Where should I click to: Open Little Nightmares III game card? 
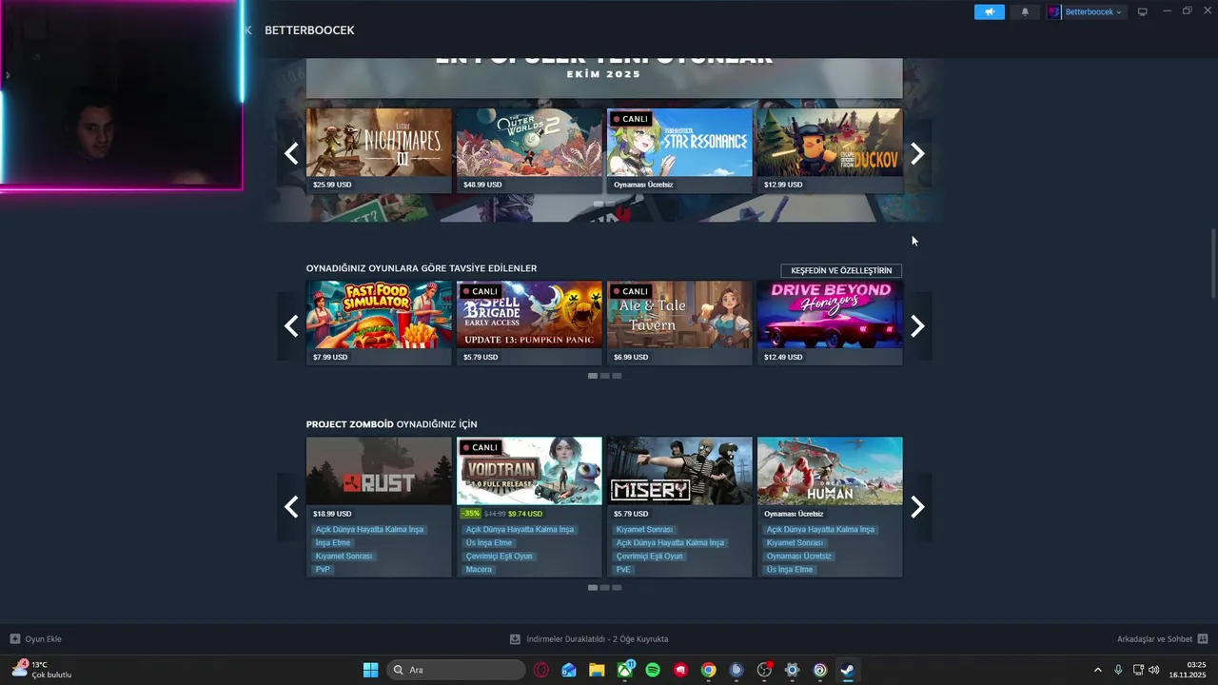379,150
